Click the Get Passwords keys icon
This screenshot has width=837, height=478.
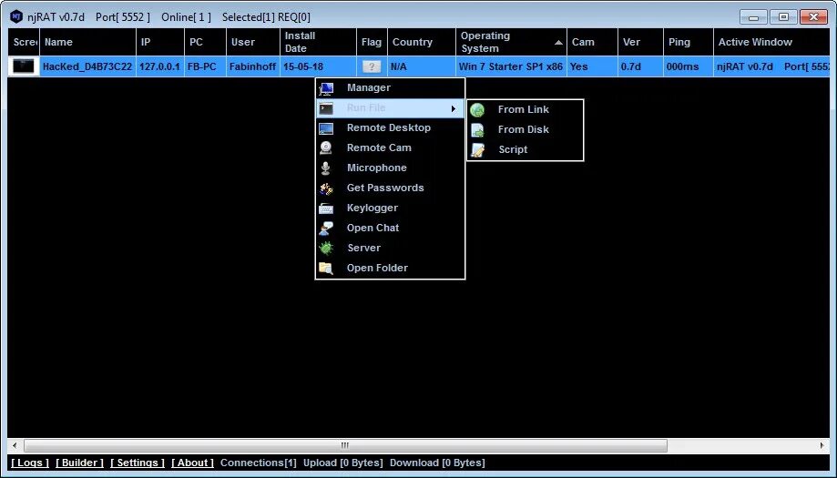(x=326, y=188)
